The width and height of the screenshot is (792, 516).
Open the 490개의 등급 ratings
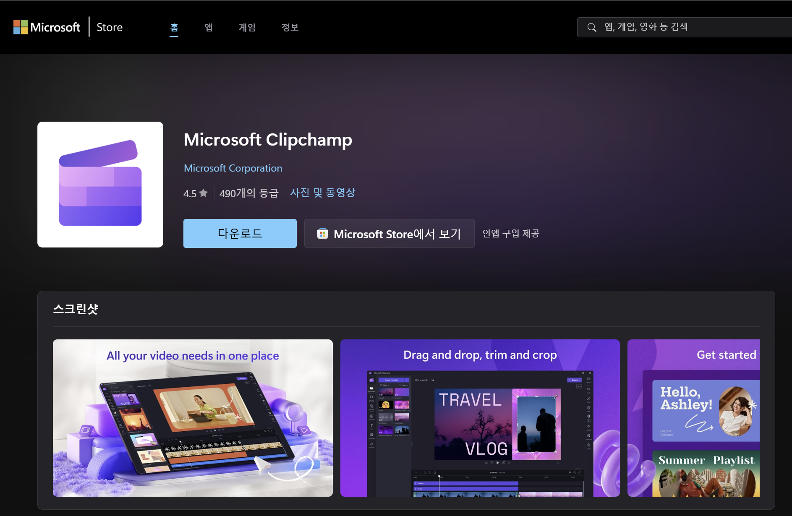[x=249, y=193]
